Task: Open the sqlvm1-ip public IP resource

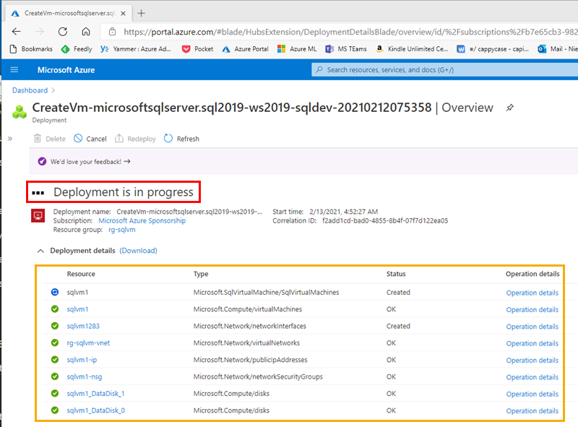Action: click(82, 360)
